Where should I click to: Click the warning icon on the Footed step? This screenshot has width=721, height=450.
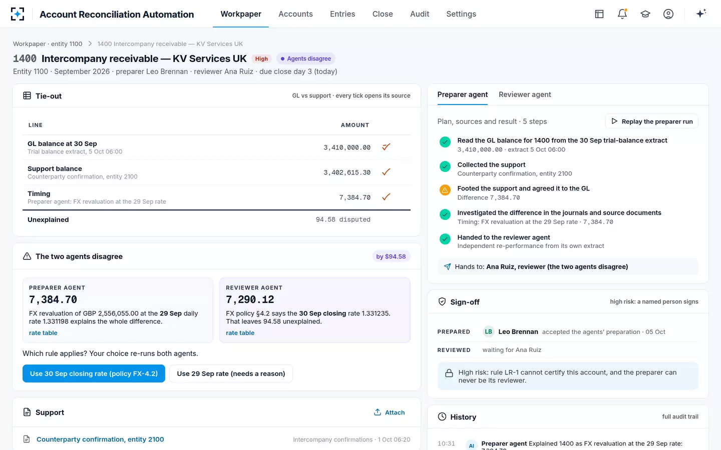pos(445,190)
